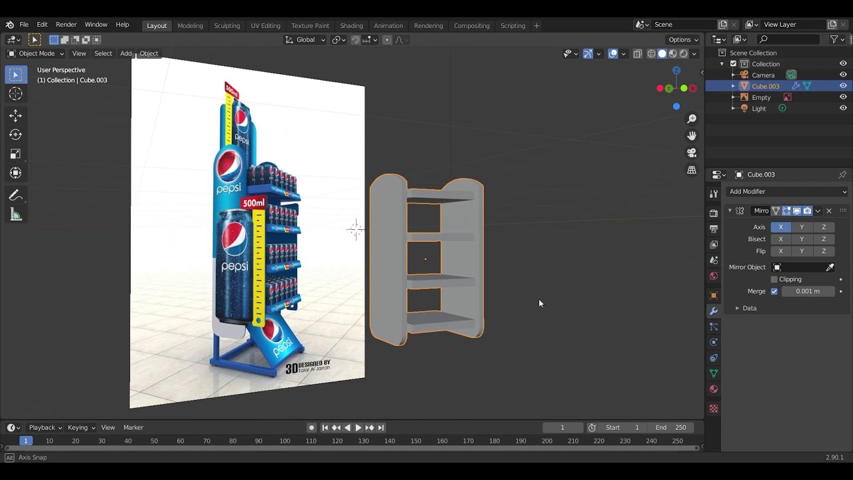Jump to the end frame button

[x=381, y=428]
